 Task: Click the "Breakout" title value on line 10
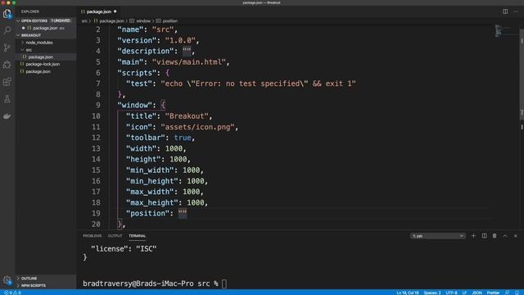tap(187, 116)
